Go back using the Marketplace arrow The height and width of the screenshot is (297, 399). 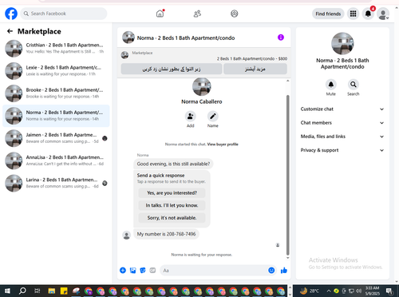pos(10,31)
